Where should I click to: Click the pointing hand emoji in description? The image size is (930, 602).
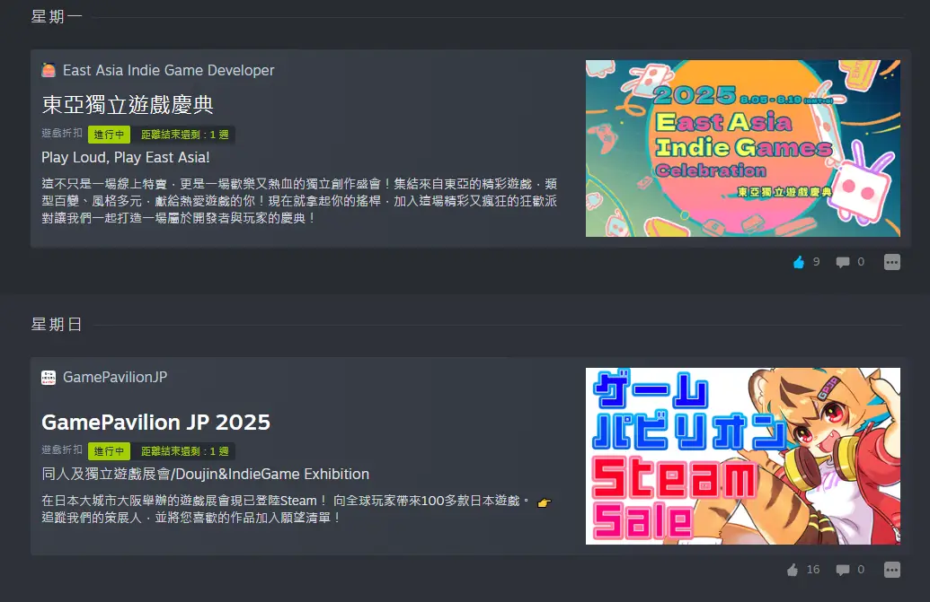(544, 502)
